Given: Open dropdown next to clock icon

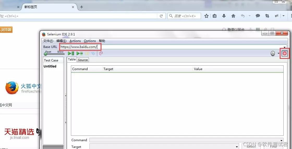Looking at the screenshot, I should pos(278,54).
